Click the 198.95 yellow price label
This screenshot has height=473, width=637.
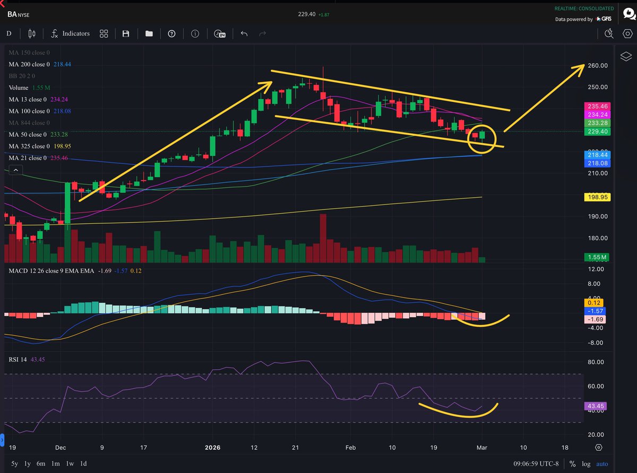[x=597, y=197]
